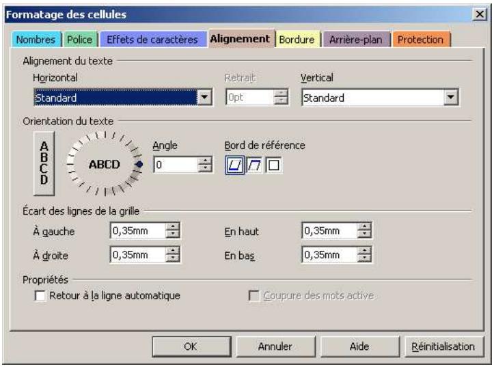Switch to the Protection tab

pos(421,40)
